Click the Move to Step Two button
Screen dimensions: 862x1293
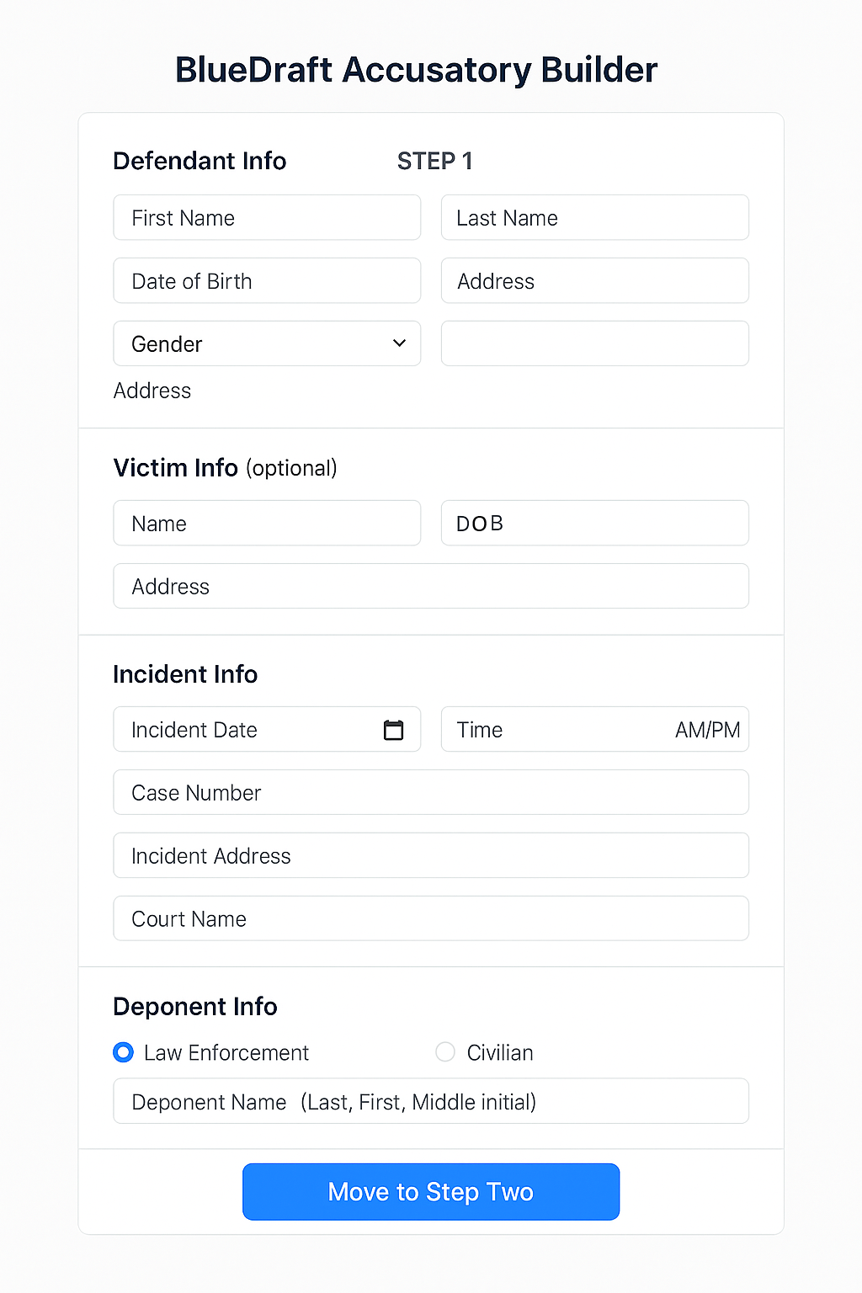pos(431,1191)
